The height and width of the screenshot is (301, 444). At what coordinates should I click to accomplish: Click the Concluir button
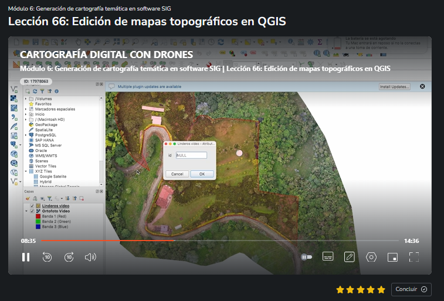(411, 289)
